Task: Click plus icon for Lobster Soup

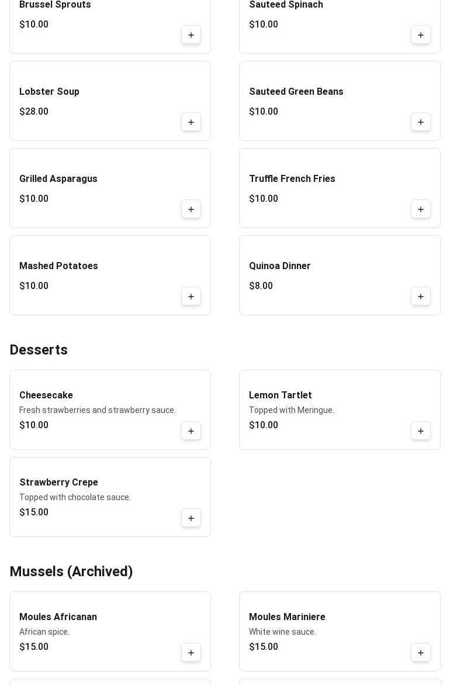Action: (191, 122)
